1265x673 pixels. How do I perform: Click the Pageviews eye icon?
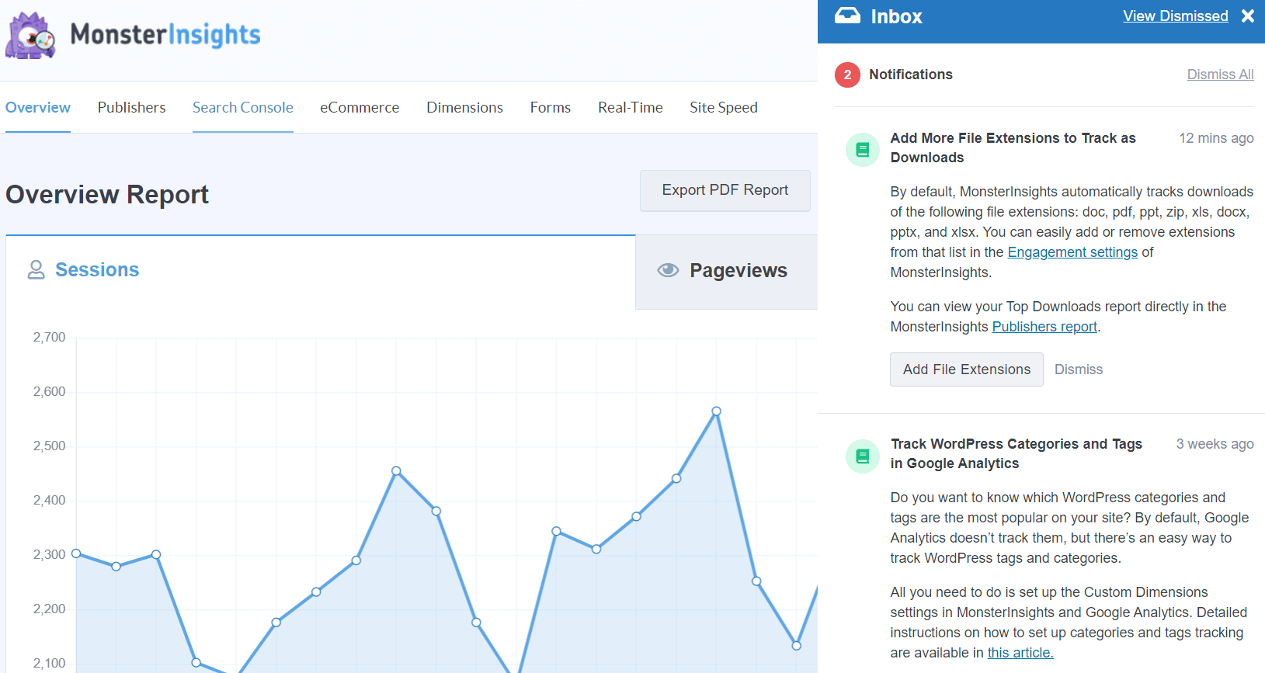tap(668, 270)
